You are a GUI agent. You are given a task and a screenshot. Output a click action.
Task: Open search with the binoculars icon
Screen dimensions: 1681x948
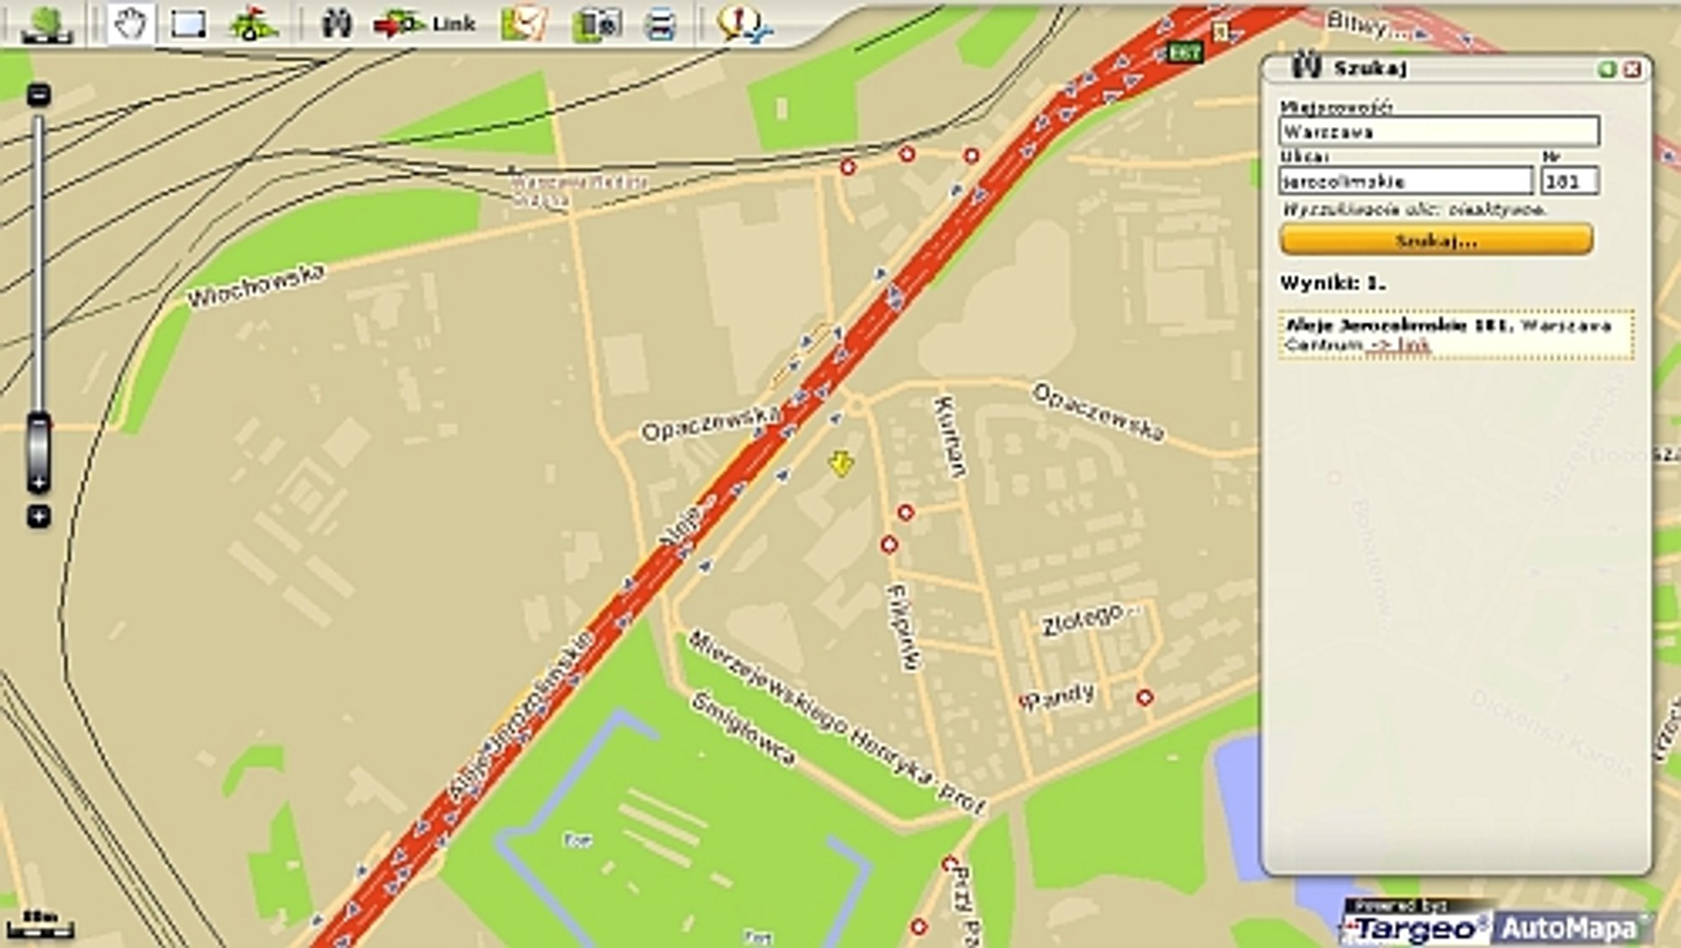pyautogui.click(x=336, y=23)
